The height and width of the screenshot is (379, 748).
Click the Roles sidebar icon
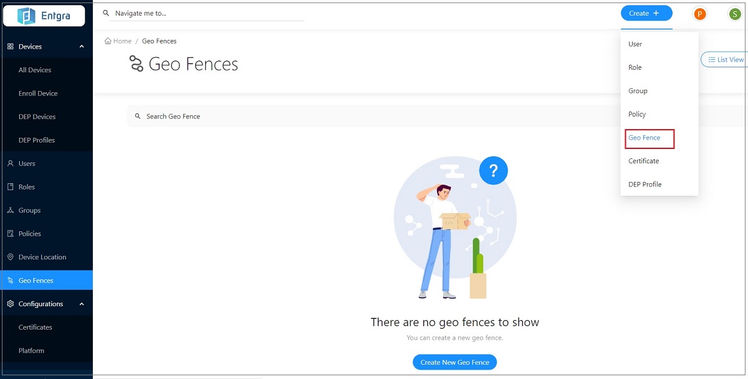(x=10, y=187)
